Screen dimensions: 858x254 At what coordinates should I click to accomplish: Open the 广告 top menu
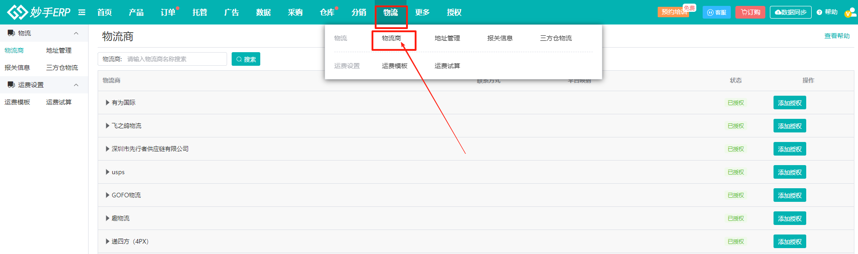232,12
